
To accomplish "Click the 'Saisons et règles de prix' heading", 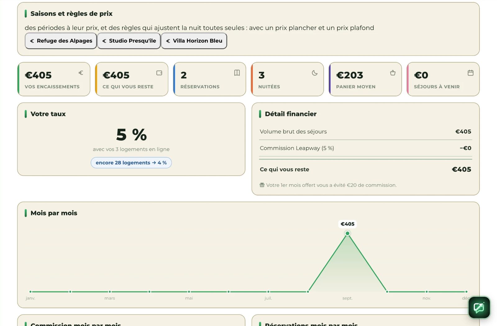I will (71, 14).
